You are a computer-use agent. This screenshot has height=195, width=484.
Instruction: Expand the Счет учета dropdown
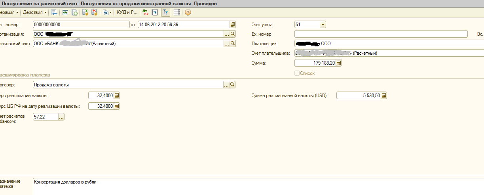point(323,25)
